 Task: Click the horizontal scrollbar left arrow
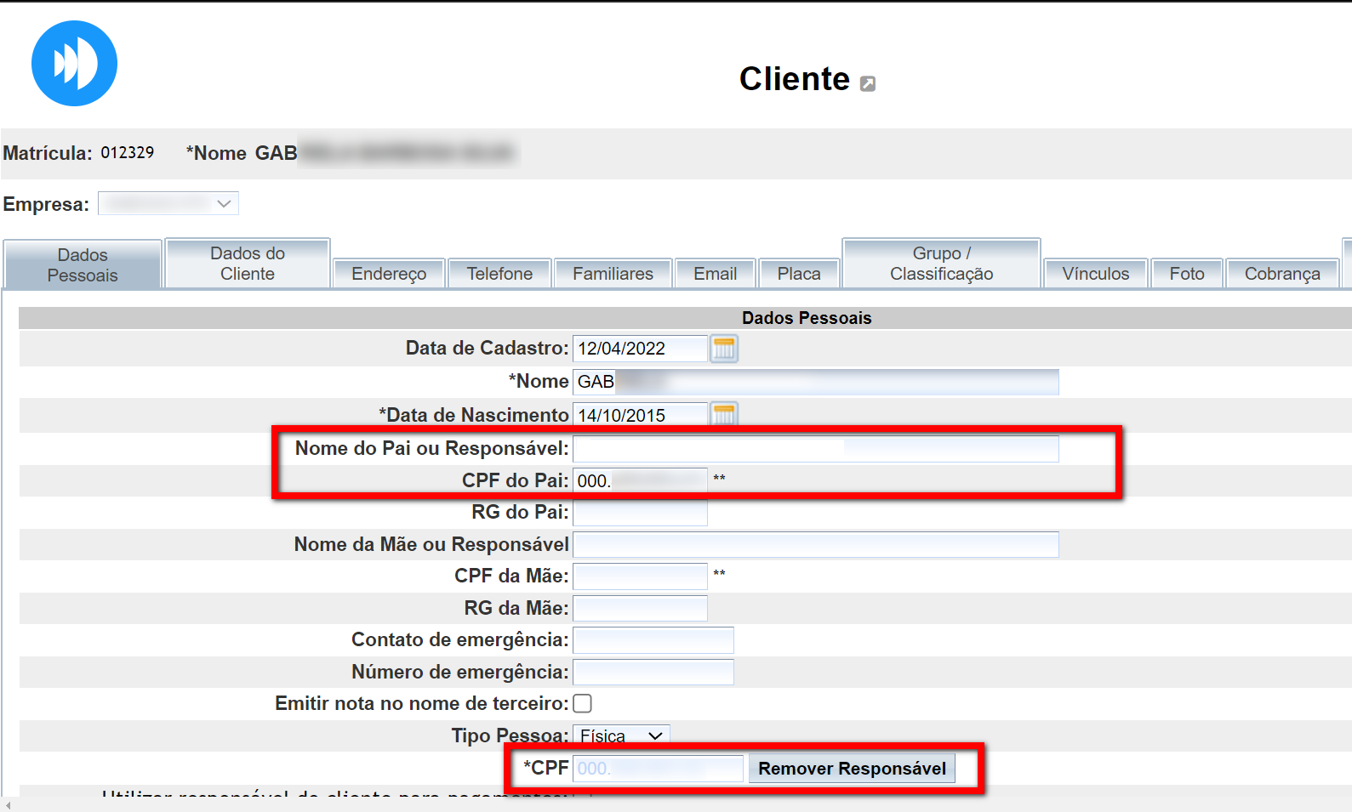pyautogui.click(x=8, y=805)
